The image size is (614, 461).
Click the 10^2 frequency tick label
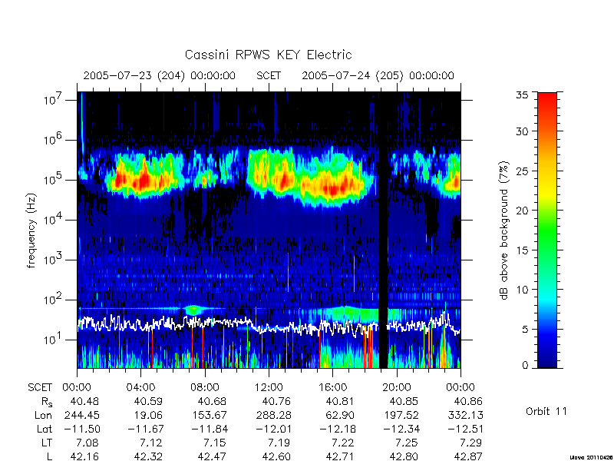coord(53,300)
